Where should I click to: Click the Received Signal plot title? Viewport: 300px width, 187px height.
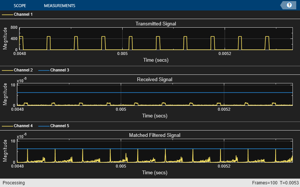[154, 79]
